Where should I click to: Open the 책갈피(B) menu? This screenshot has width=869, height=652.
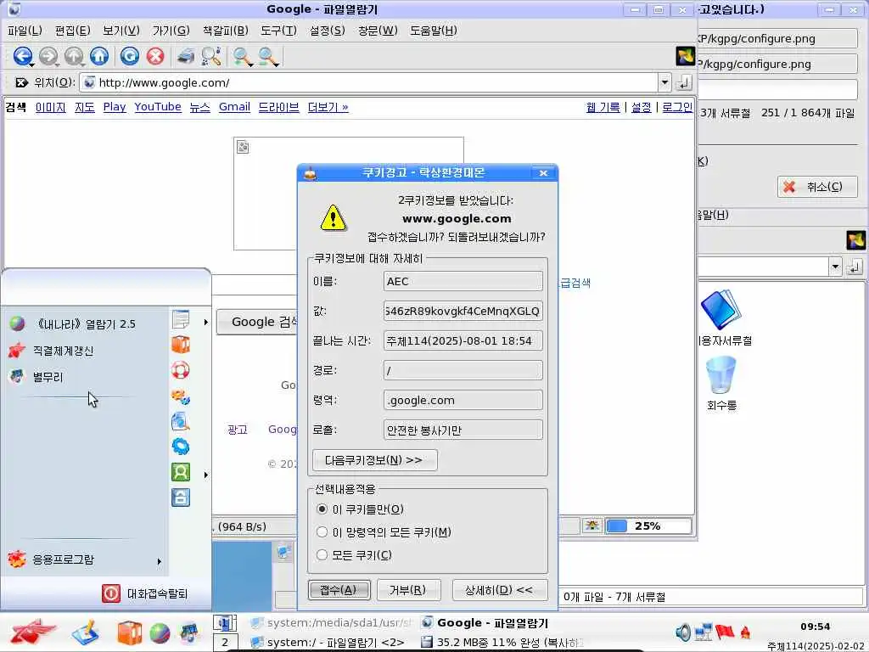coord(225,31)
